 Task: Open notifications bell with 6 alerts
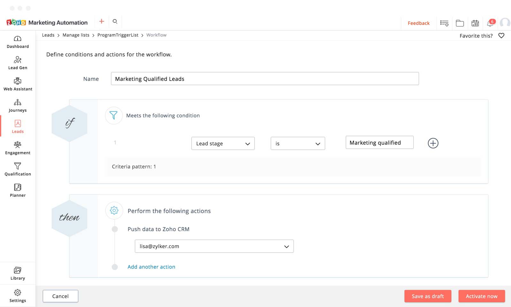point(490,23)
